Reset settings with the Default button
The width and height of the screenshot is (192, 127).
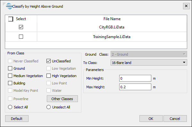[x=17, y=118]
